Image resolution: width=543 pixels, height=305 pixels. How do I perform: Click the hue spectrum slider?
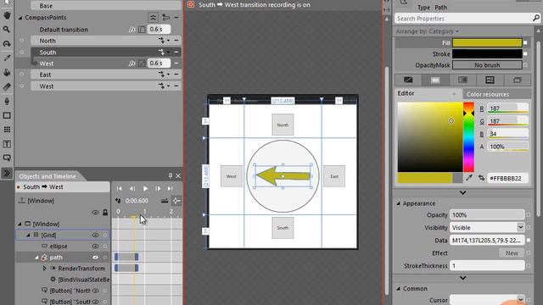tap(468, 137)
